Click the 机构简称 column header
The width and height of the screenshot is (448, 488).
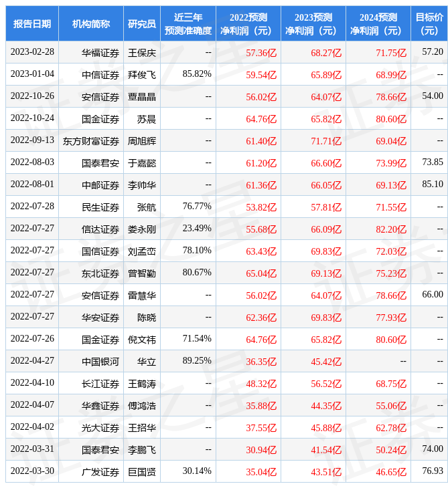(x=90, y=23)
